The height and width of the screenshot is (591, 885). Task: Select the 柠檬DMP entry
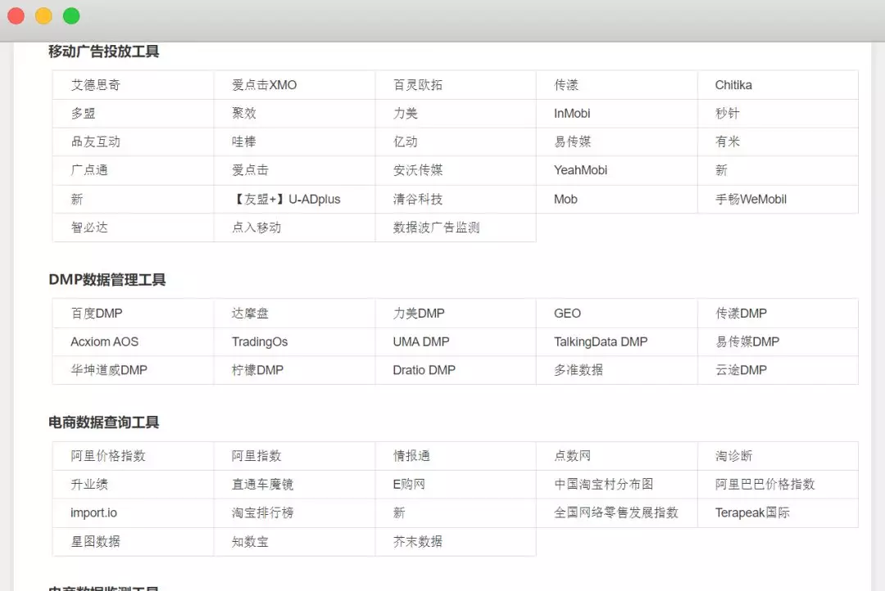tap(257, 370)
